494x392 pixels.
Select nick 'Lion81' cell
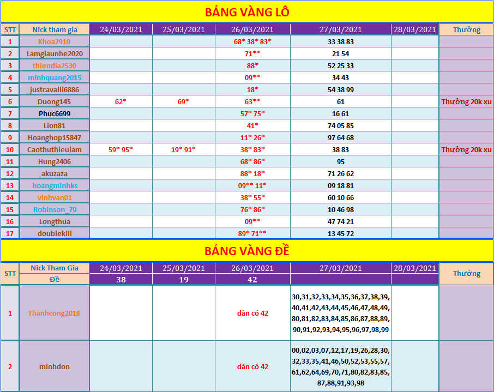[x=55, y=125]
